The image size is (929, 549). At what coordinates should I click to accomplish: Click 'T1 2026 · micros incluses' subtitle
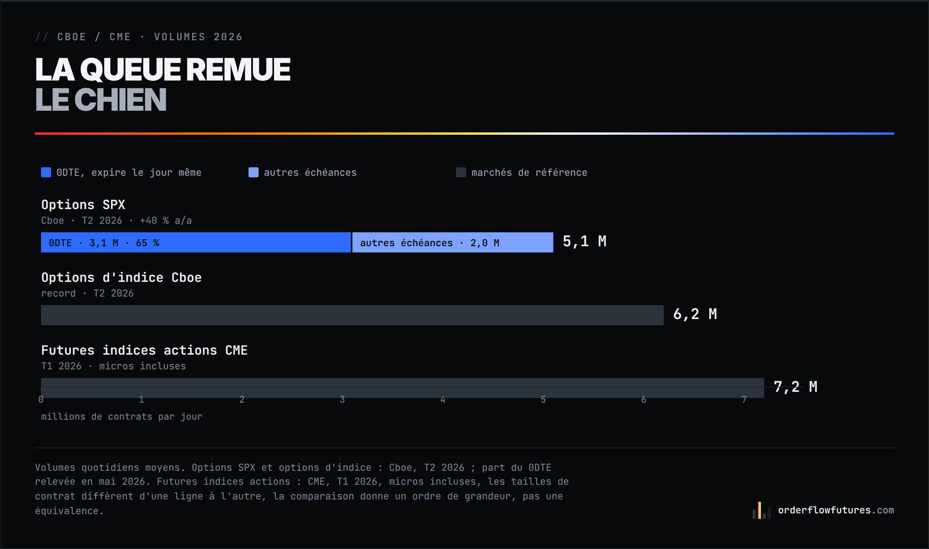pos(113,366)
